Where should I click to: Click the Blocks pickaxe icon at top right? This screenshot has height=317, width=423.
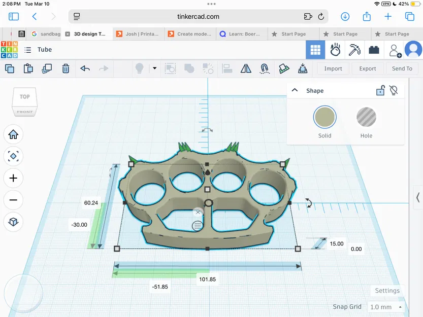tap(354, 50)
